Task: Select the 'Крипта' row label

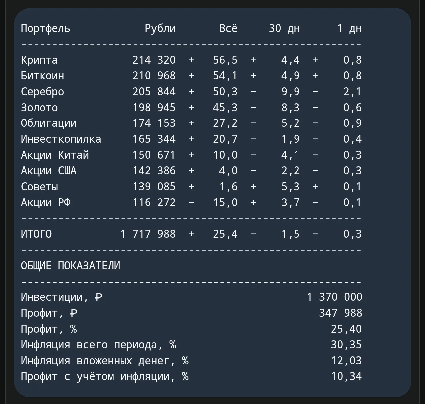Action: point(39,60)
